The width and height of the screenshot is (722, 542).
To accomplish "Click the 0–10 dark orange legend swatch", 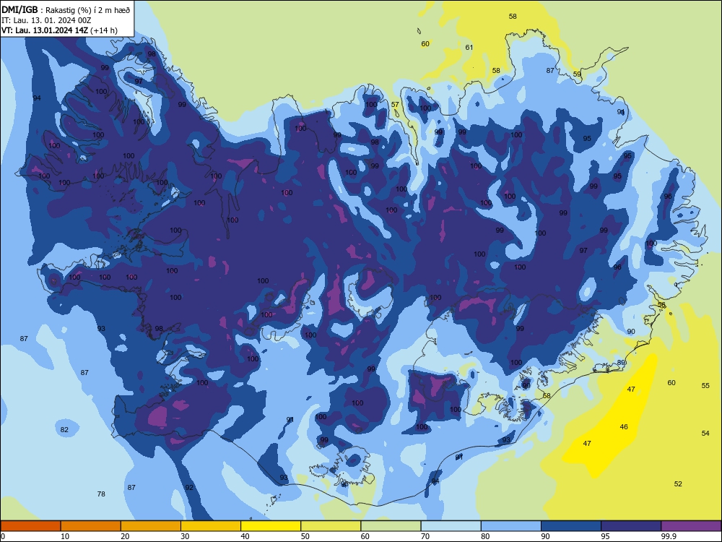I will [x=30, y=526].
